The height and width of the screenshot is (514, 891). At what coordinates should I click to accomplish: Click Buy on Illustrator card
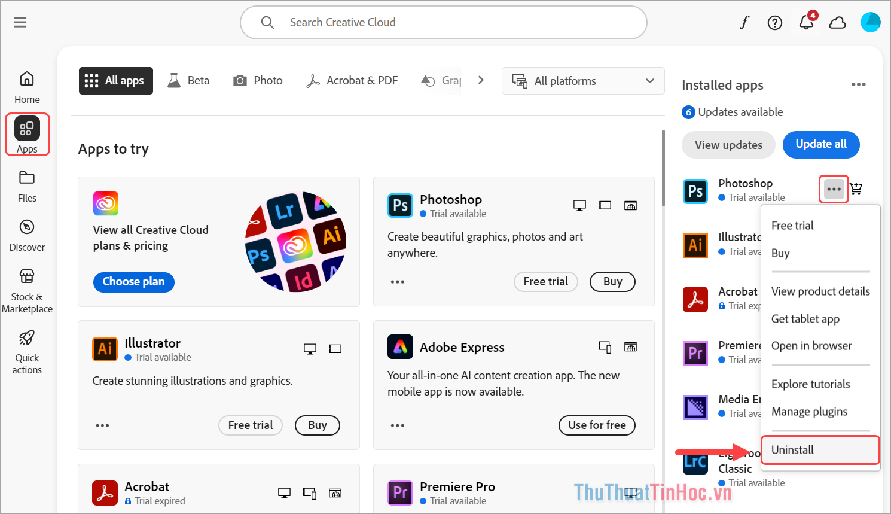point(318,425)
